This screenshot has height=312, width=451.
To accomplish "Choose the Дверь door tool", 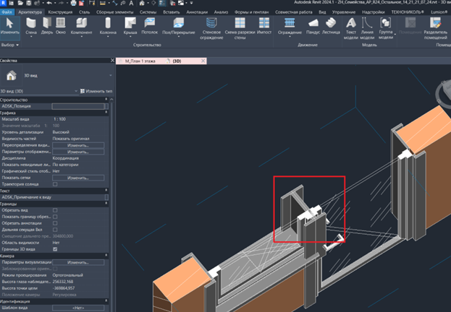I will (47, 26).
